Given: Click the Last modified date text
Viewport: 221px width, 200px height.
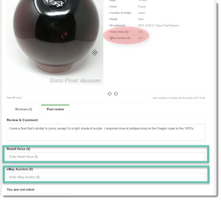Looking at the screenshot, I should point(179,98).
